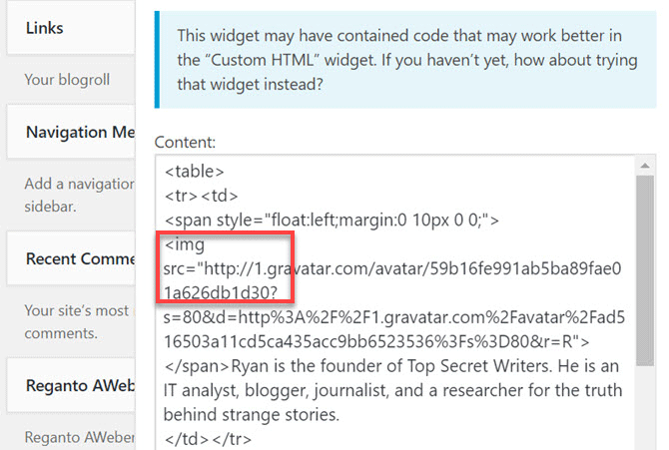Place cursor on the </td></tr> line
The width and height of the screenshot is (669, 450).
(208, 439)
